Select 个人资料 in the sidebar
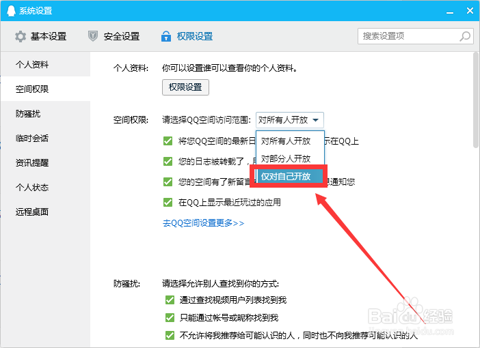Image resolution: width=480 pixels, height=348 pixels. (45, 64)
